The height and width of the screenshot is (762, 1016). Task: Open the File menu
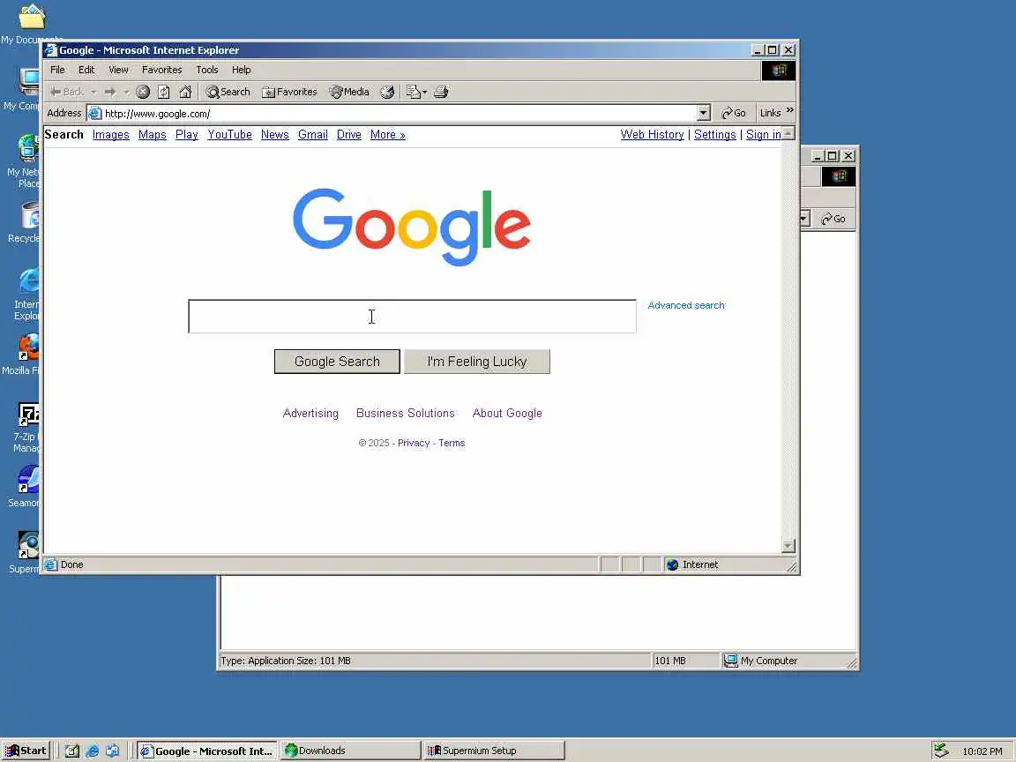pyautogui.click(x=57, y=70)
